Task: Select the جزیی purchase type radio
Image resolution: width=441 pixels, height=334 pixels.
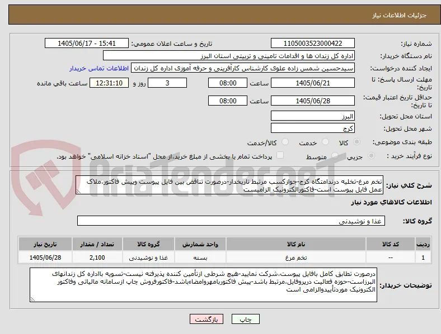Action: point(371,155)
